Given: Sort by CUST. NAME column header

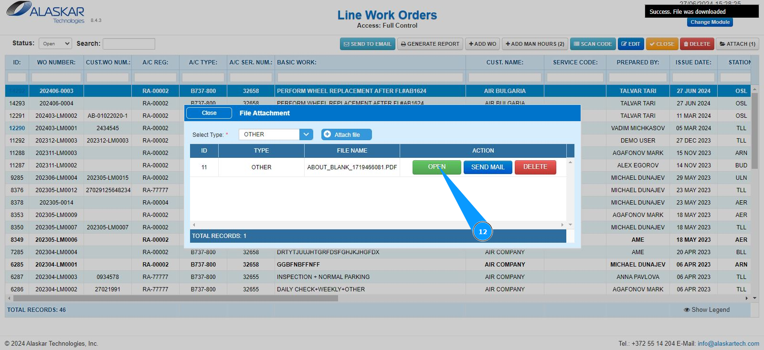Looking at the screenshot, I should pyautogui.click(x=505, y=62).
